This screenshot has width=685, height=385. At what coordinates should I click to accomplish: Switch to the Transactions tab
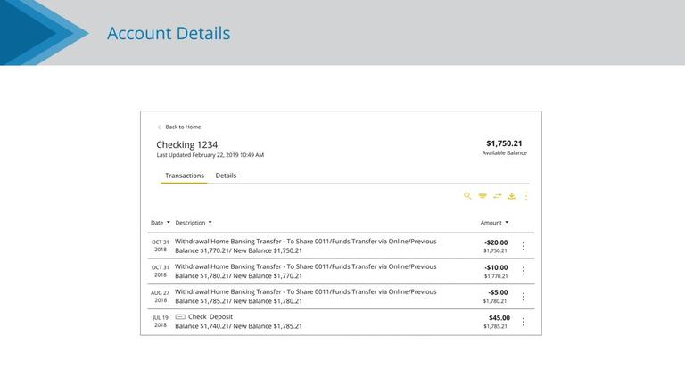[x=185, y=176]
